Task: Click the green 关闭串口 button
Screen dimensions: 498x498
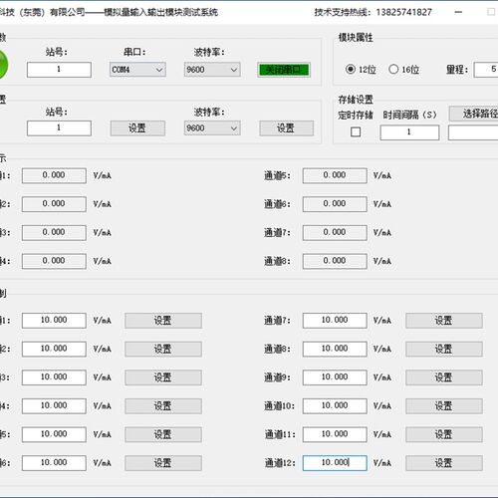Action: [284, 70]
